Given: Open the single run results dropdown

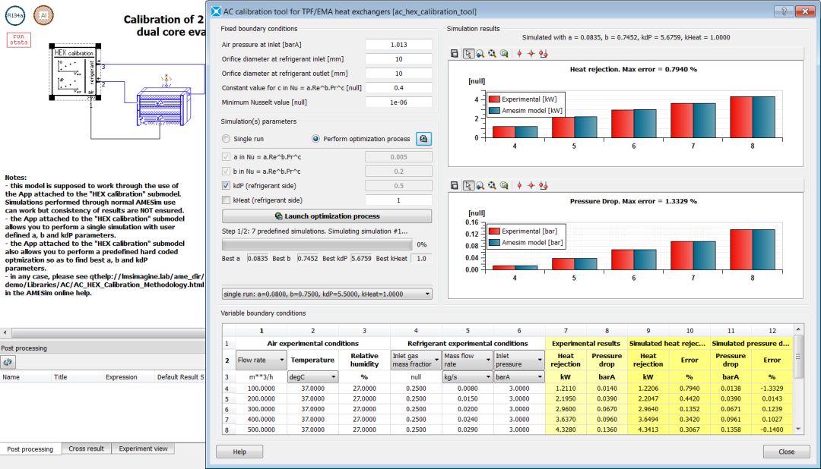Looking at the screenshot, I should [326, 294].
